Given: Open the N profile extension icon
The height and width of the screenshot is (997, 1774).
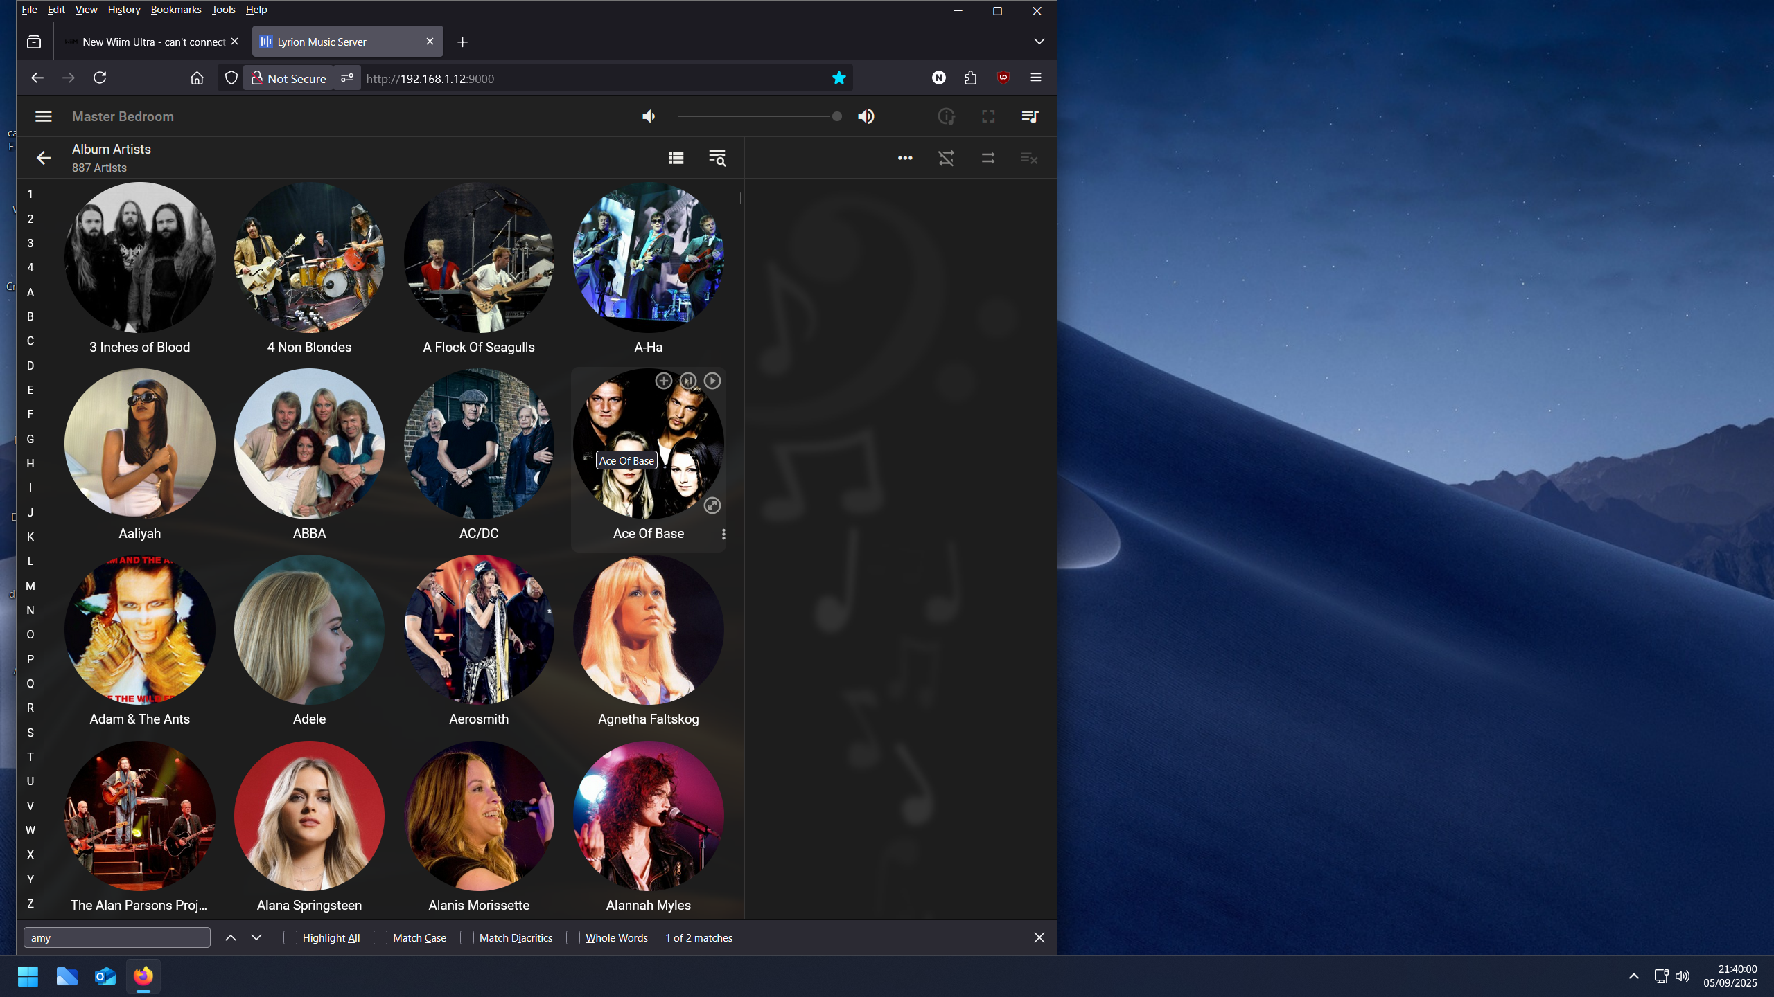Looking at the screenshot, I should tap(938, 78).
